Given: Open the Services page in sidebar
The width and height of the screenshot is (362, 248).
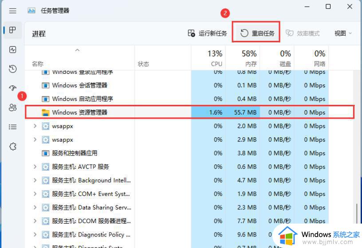Looking at the screenshot, I should 13,146.
